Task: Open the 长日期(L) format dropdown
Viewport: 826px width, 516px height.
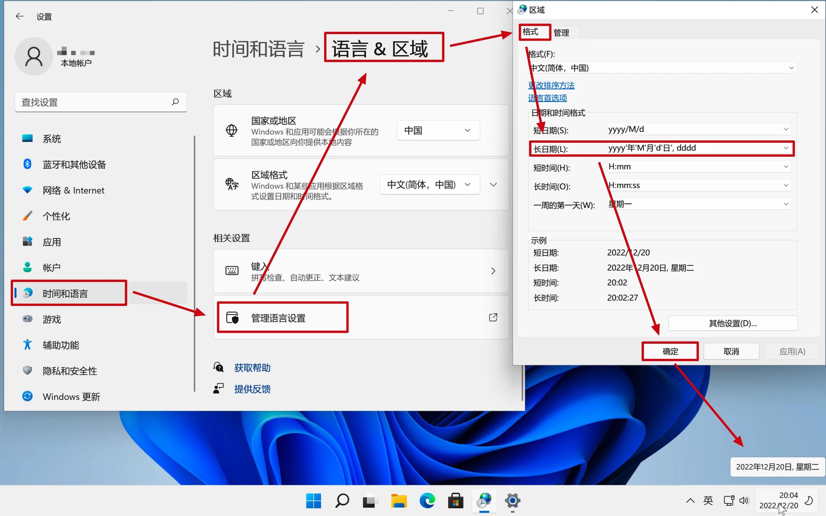Action: pyautogui.click(x=699, y=148)
